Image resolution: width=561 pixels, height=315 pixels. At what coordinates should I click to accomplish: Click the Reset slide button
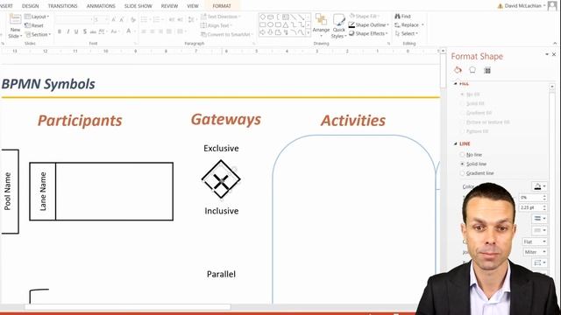(x=34, y=25)
